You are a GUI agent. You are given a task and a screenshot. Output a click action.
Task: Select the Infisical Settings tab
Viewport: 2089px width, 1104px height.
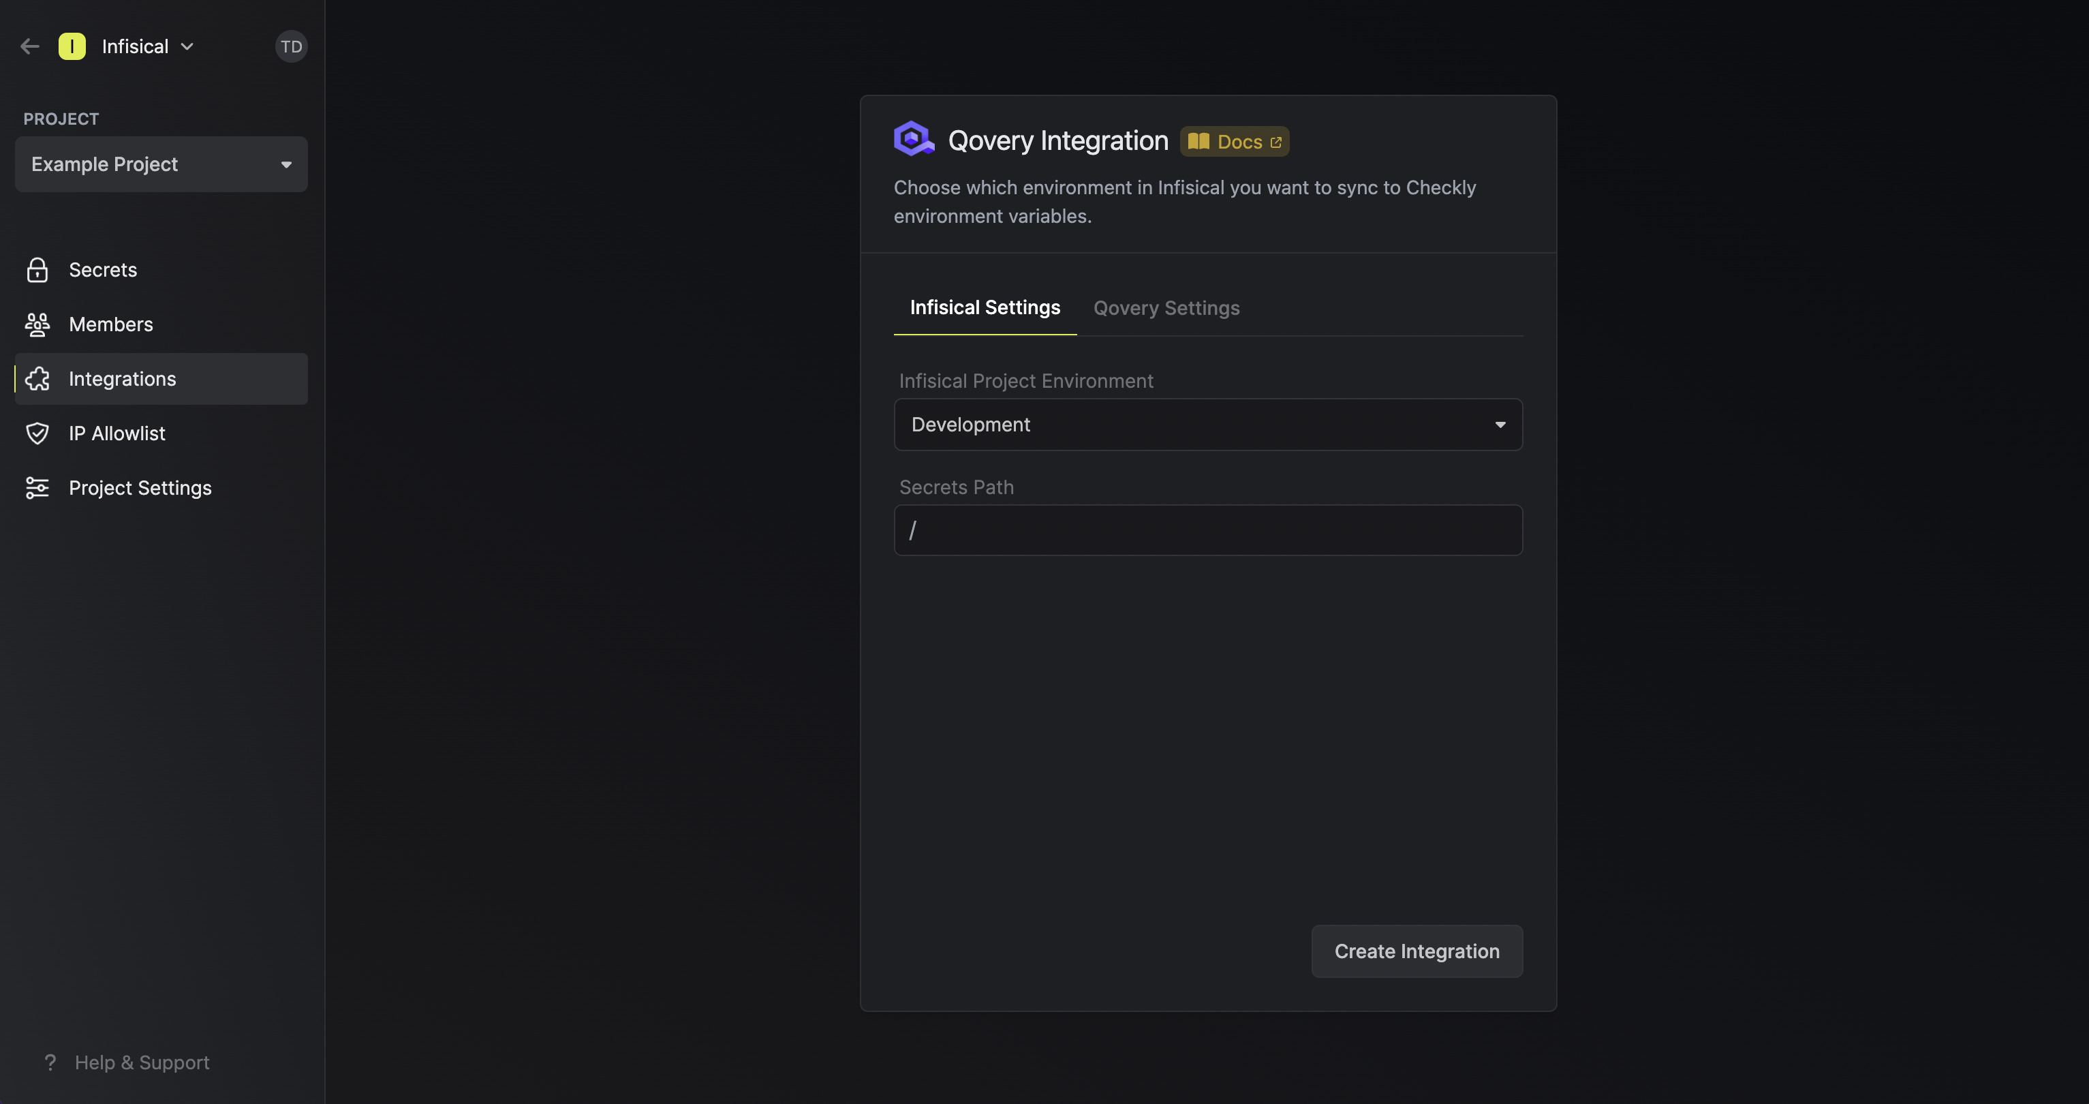click(985, 308)
